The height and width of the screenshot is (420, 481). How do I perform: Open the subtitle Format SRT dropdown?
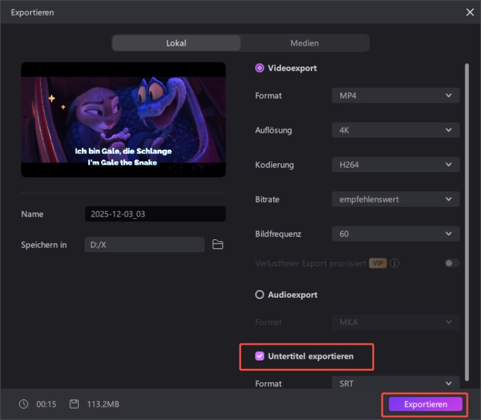tap(396, 383)
